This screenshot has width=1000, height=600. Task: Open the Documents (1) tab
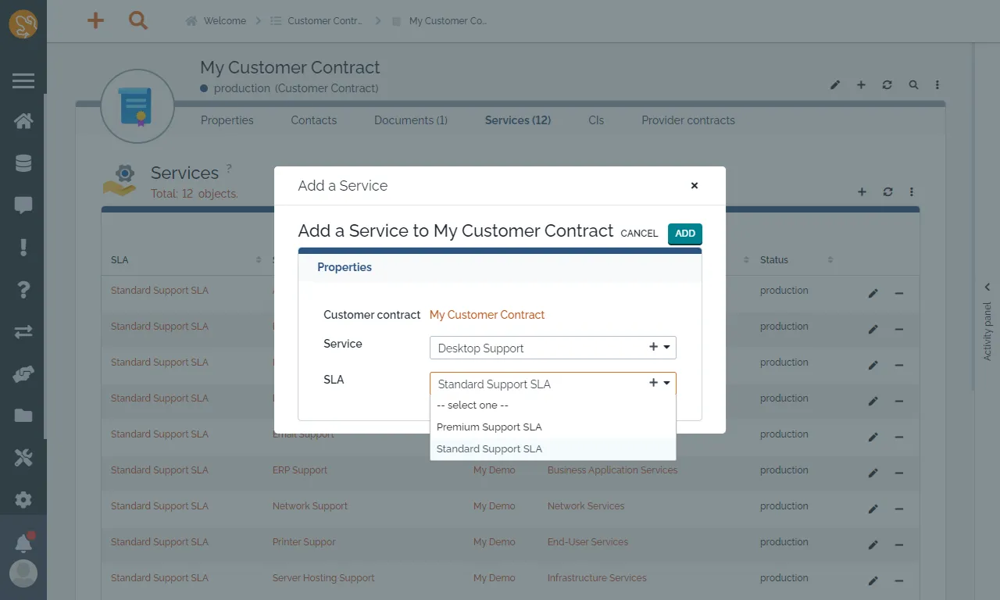[x=410, y=120]
